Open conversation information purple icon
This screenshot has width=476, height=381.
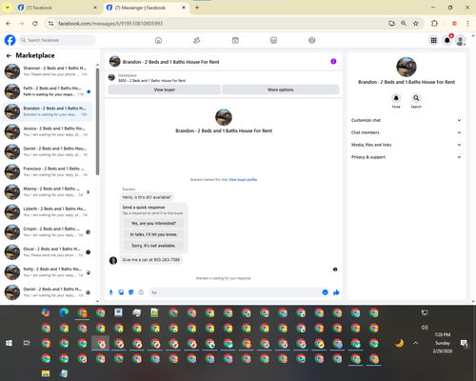(x=333, y=61)
